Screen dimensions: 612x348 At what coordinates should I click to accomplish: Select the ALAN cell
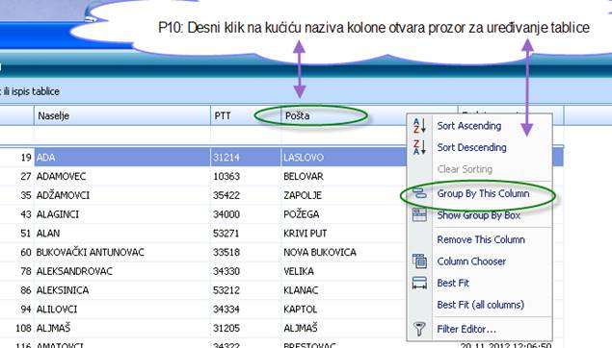[122, 234]
